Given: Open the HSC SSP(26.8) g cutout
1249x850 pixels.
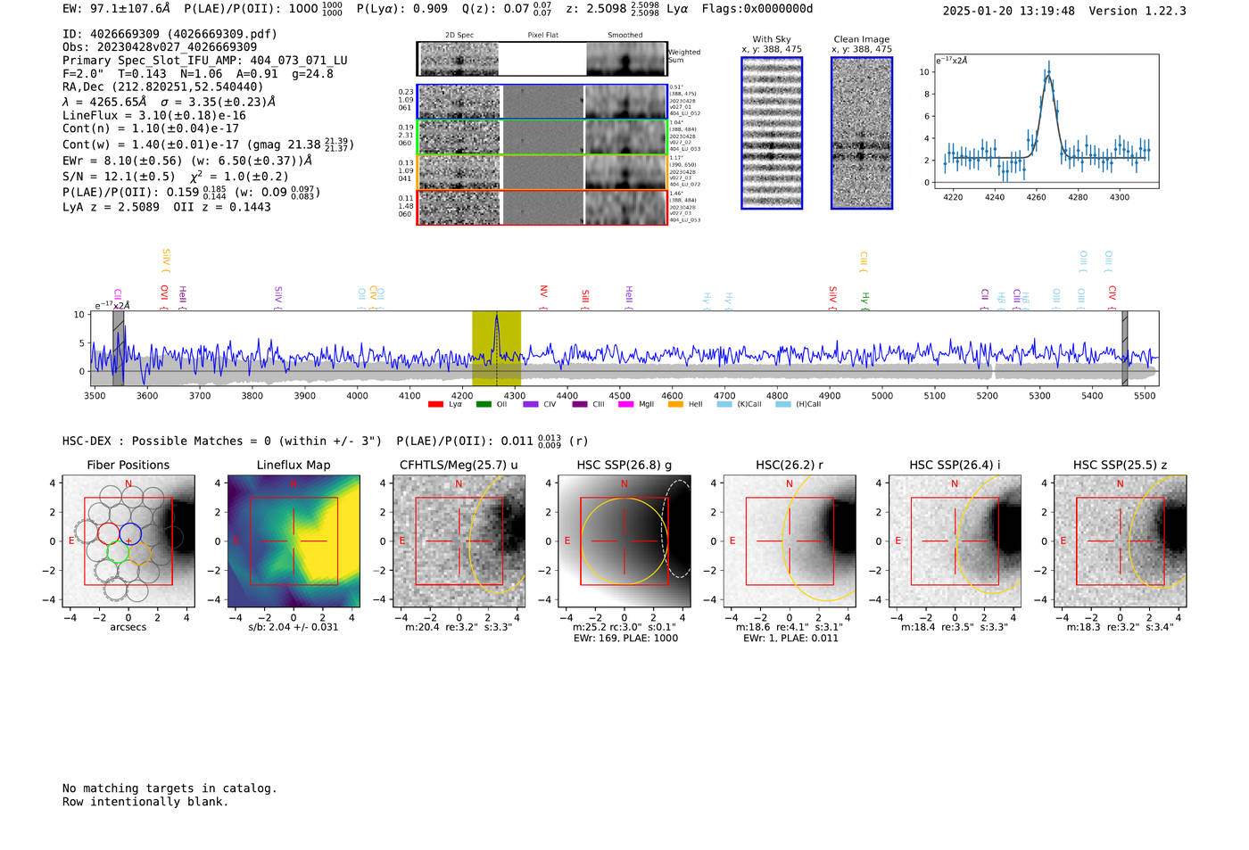Looking at the screenshot, I should 624,541.
